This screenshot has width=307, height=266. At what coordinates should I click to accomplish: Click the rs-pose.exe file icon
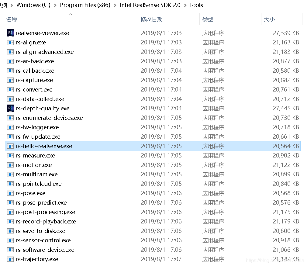10,193
